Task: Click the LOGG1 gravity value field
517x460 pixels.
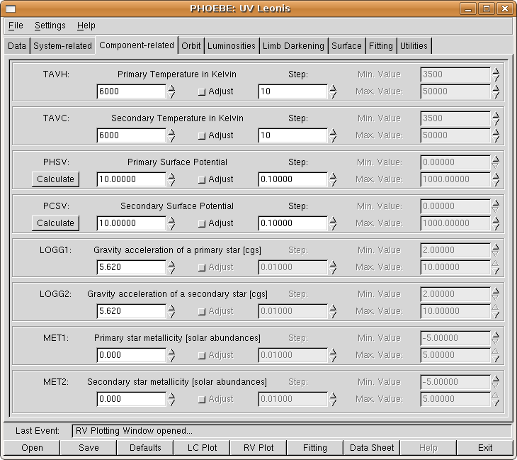Action: pyautogui.click(x=131, y=267)
